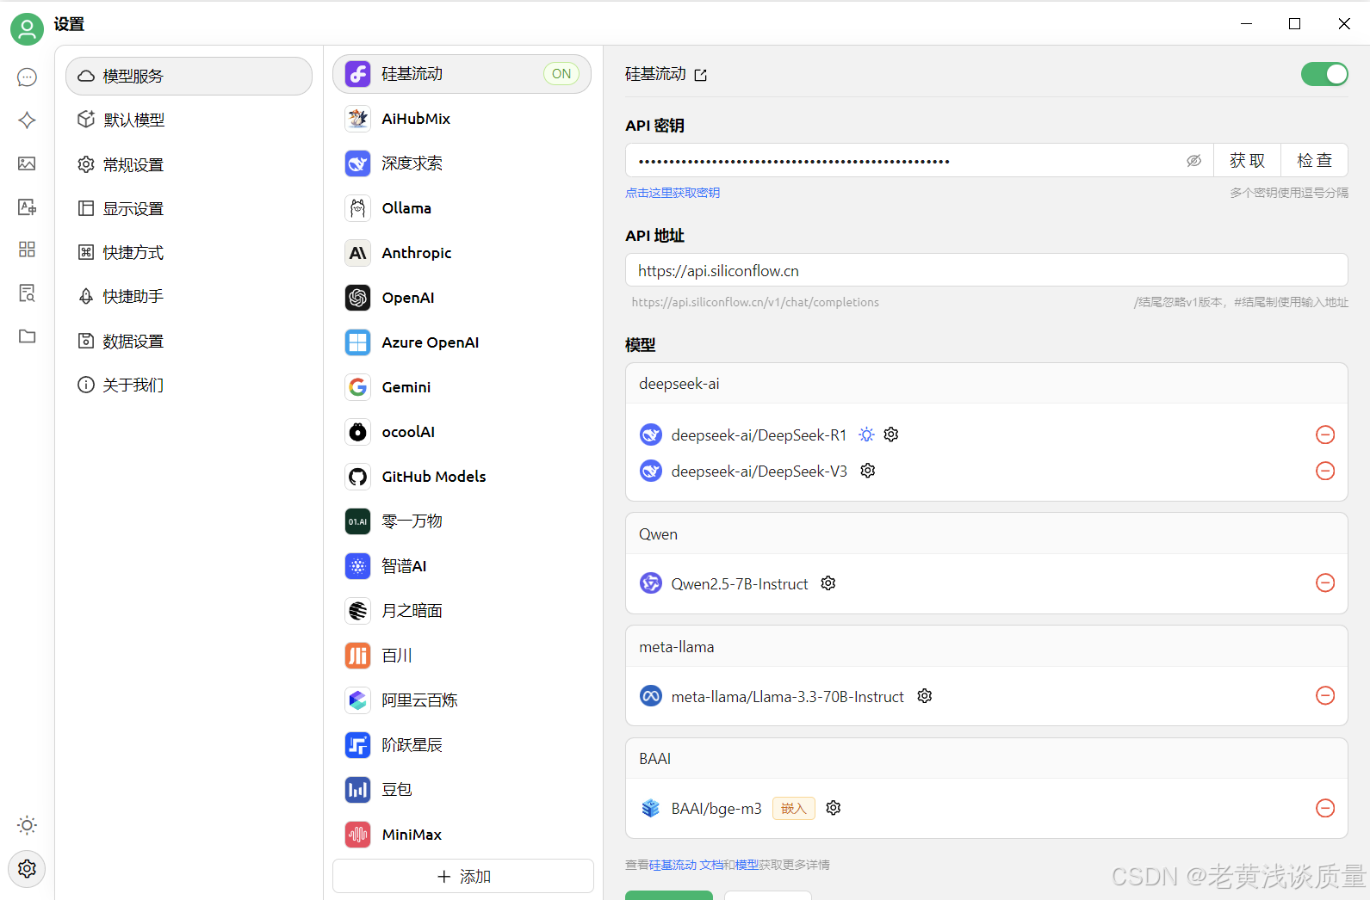Viewport: 1370px width, 900px height.
Task: Open the translate sidebar icon
Action: (27, 207)
